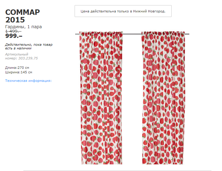The height and width of the screenshot is (171, 222).
Task: Click the crossed-out 1 499 old price
Action: click(13, 31)
